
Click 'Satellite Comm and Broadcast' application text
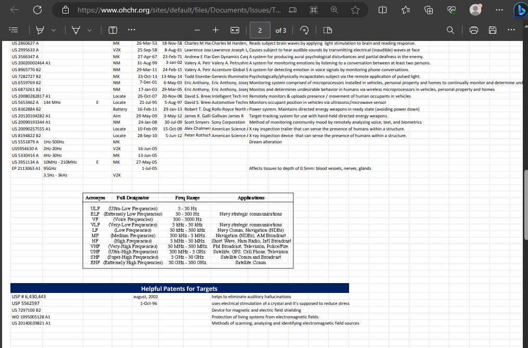pos(251,257)
